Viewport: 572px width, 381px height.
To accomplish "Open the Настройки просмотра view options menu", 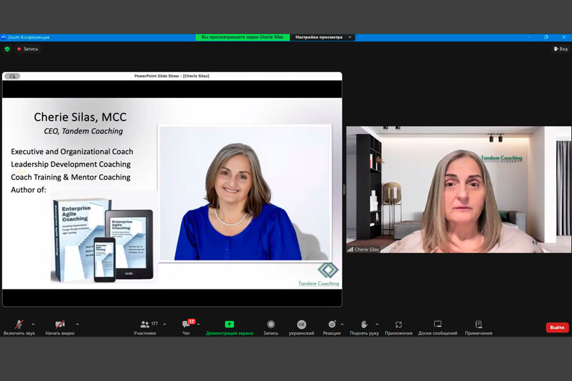I will (322, 37).
